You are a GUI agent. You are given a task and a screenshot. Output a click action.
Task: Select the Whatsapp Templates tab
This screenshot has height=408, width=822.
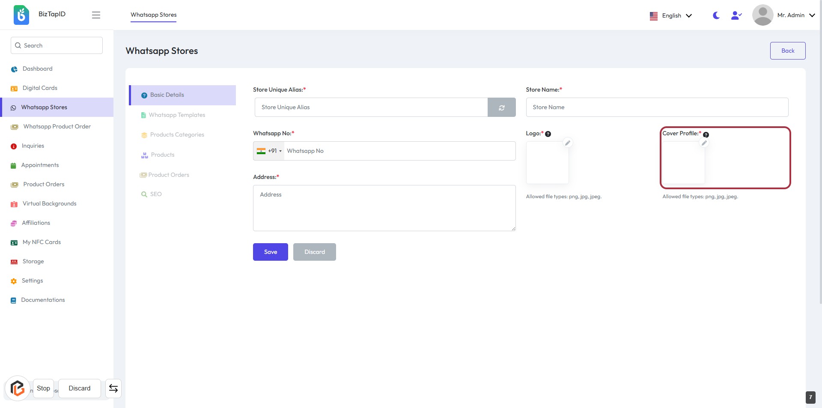coord(177,115)
